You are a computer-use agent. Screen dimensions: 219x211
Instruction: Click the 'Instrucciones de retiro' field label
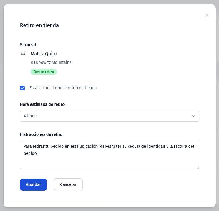pos(41,134)
